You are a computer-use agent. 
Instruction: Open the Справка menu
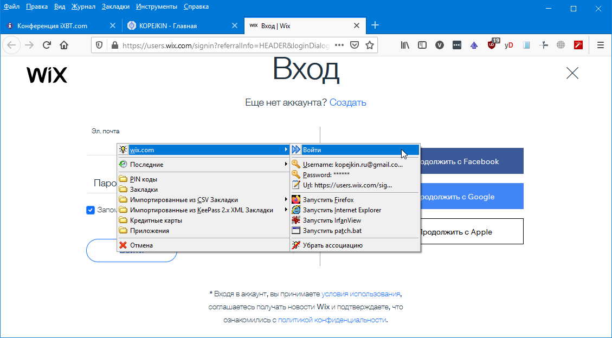[196, 6]
